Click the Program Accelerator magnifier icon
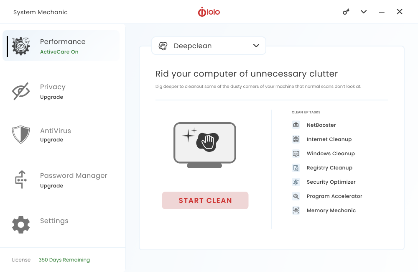 pyautogui.click(x=296, y=196)
